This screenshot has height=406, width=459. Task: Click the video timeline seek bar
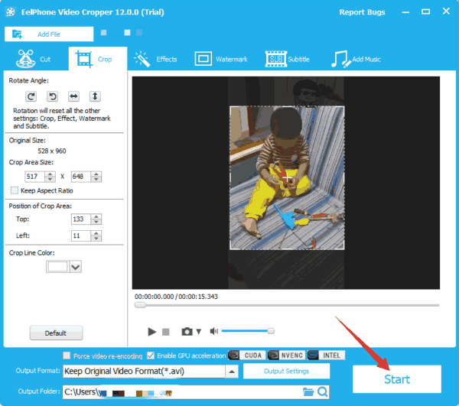click(287, 305)
